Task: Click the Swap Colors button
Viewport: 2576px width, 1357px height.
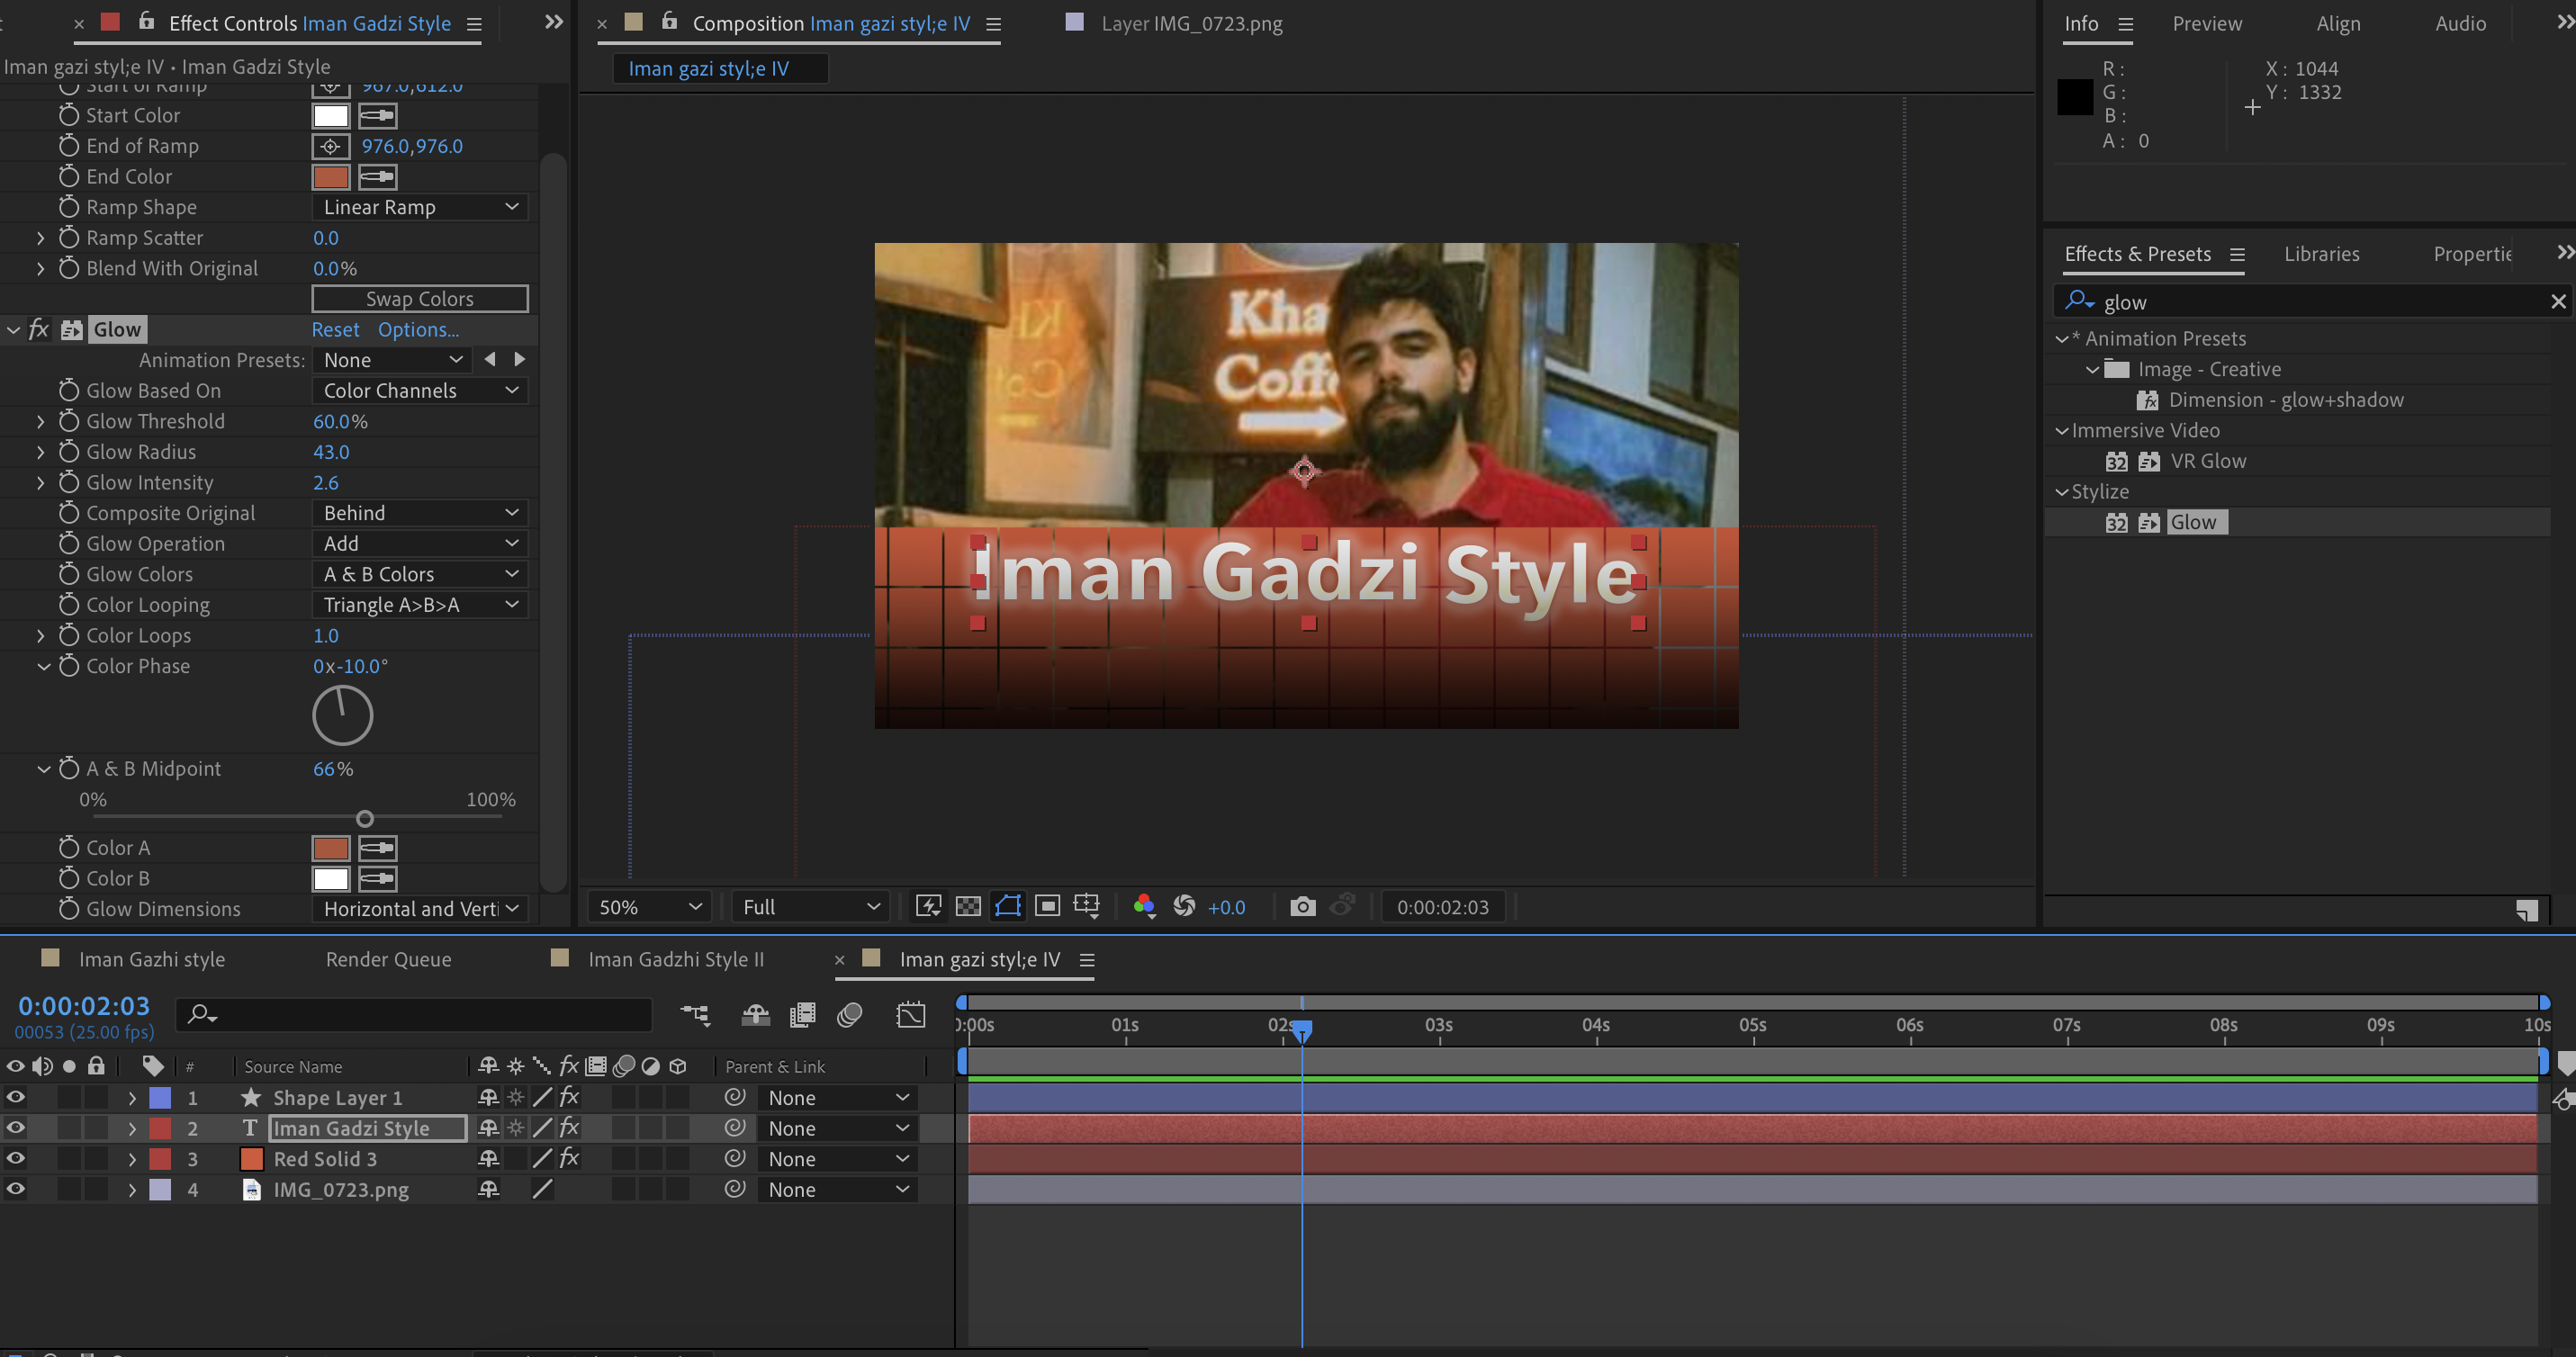Action: coord(420,298)
